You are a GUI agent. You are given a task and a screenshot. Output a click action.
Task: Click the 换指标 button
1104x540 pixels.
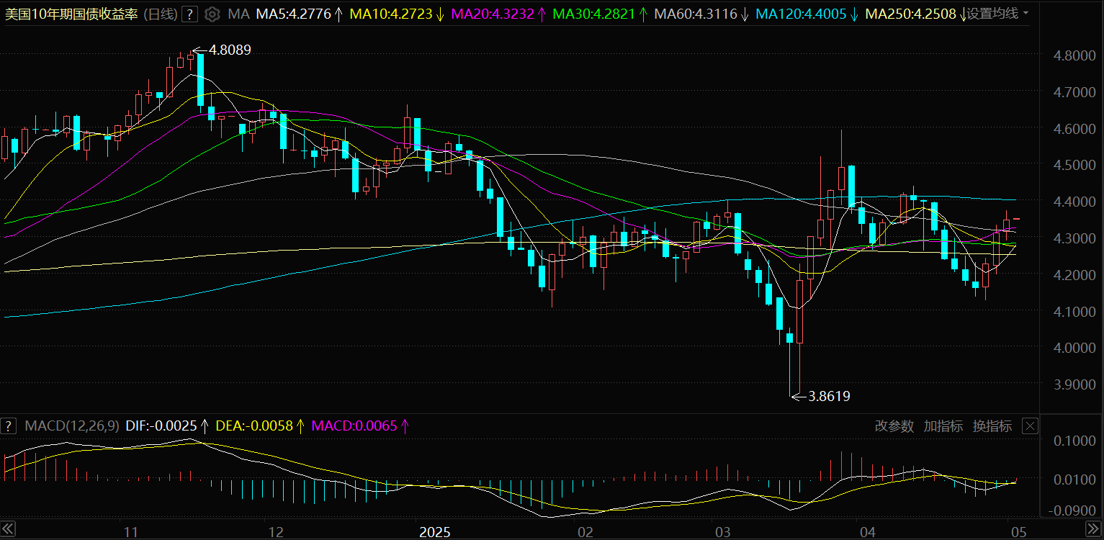click(992, 426)
